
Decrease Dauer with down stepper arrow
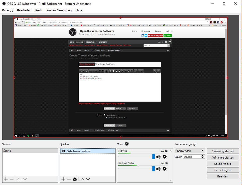click(x=202, y=158)
